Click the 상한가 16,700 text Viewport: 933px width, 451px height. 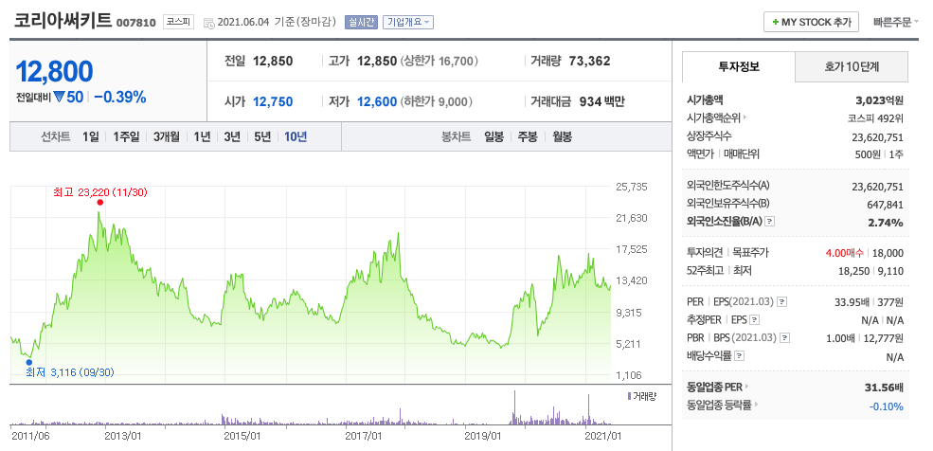coord(440,61)
